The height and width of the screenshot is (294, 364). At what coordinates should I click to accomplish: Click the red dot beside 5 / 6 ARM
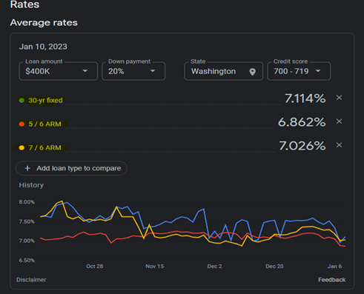[x=21, y=124]
